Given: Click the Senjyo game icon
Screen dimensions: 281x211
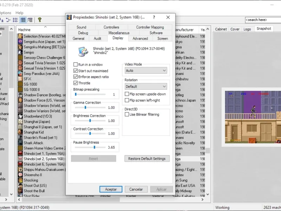Looking at the screenshot, I should 20,52.
